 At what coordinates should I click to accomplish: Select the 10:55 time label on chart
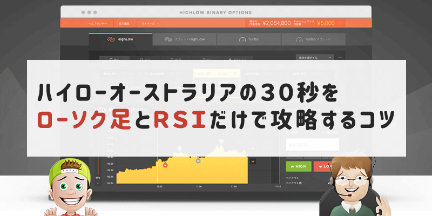159,186
